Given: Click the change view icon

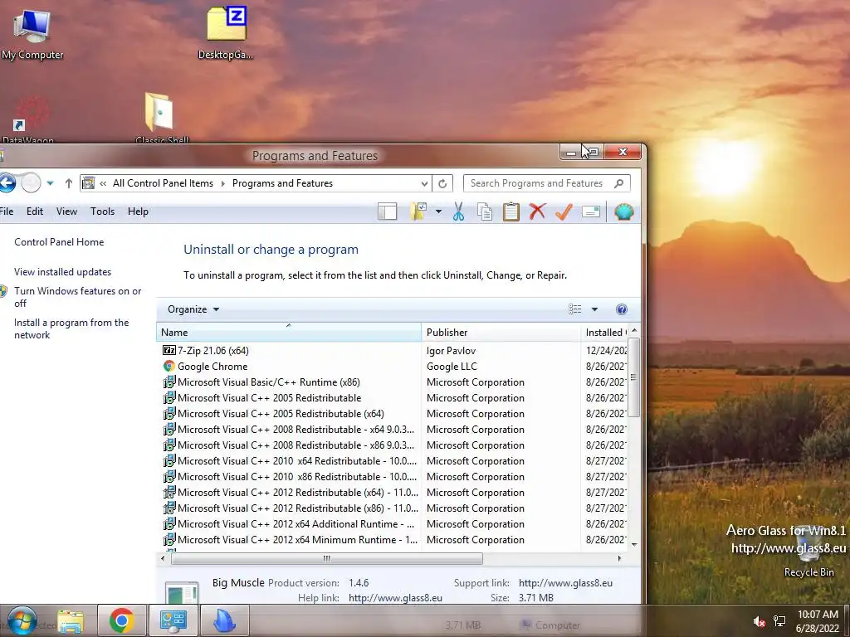Looking at the screenshot, I should coord(575,309).
